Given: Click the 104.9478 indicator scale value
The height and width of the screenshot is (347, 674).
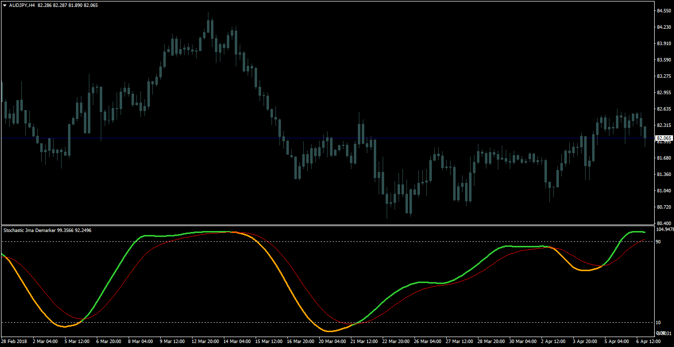Looking at the screenshot, I should (x=665, y=230).
